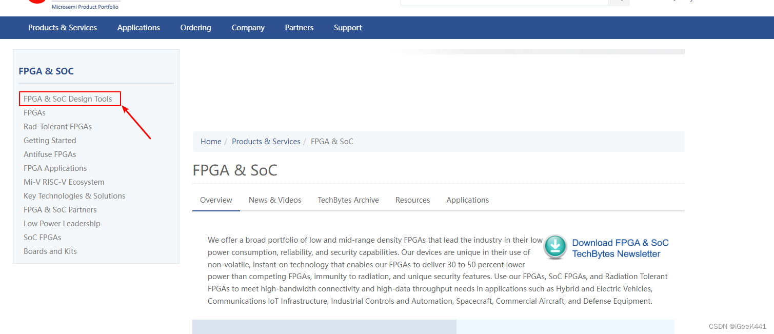This screenshot has width=774, height=334.
Task: Open Key Technologies & Solutions link
Action: [x=74, y=196]
